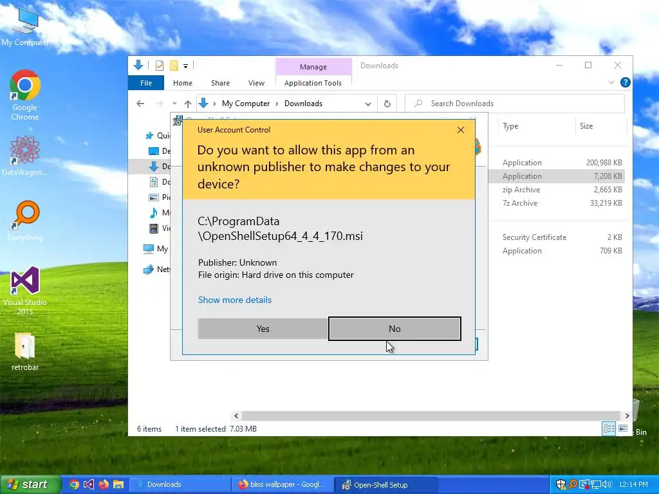Switch to Downloads taskbar button
Viewport: 659px width, 494px height.
pos(180,485)
